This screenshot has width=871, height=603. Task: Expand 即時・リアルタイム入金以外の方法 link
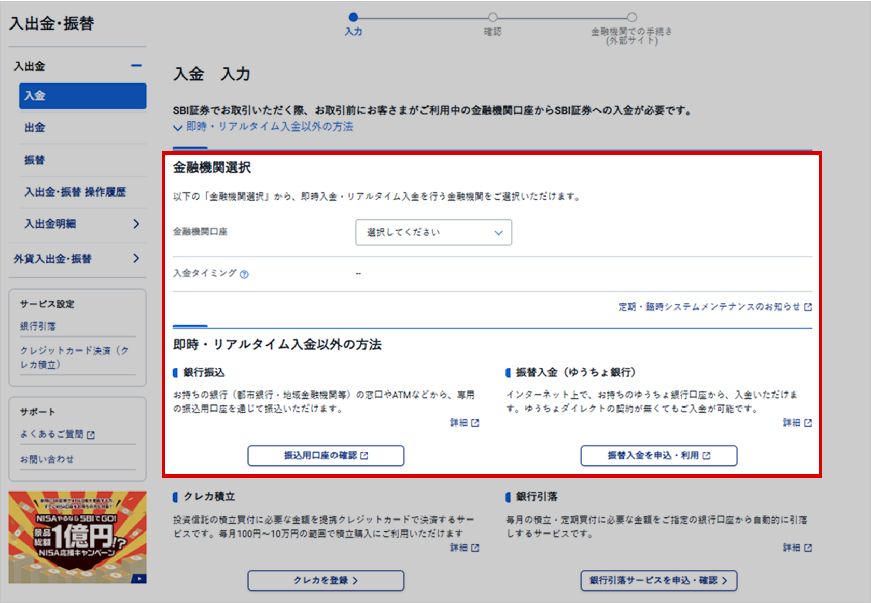[270, 127]
